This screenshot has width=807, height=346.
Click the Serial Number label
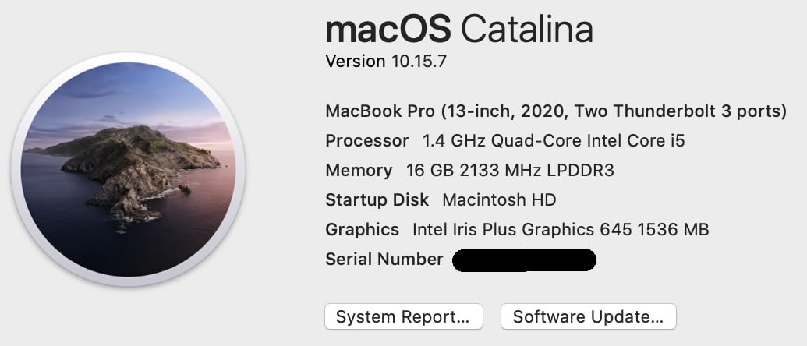pyautogui.click(x=384, y=259)
